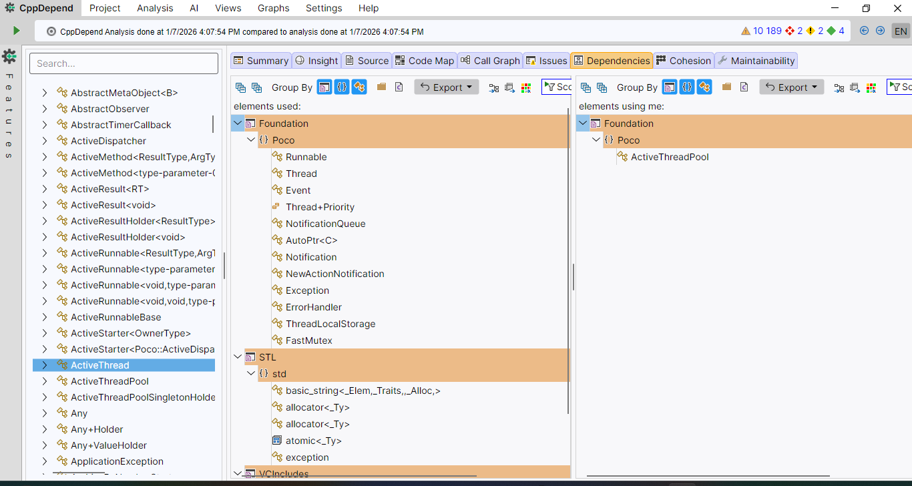912x486 pixels.
Task: Toggle group by namespace in left panel
Action: [x=341, y=87]
